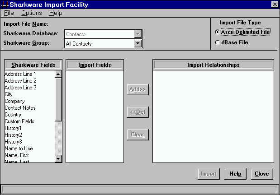The image size is (280, 195).
Task: Click the <<Del button
Action: pyautogui.click(x=138, y=112)
